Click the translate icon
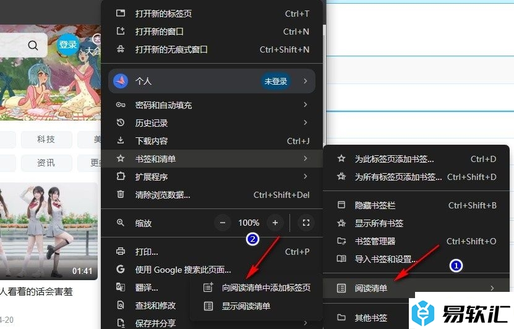The width and height of the screenshot is (514, 329). (x=121, y=288)
